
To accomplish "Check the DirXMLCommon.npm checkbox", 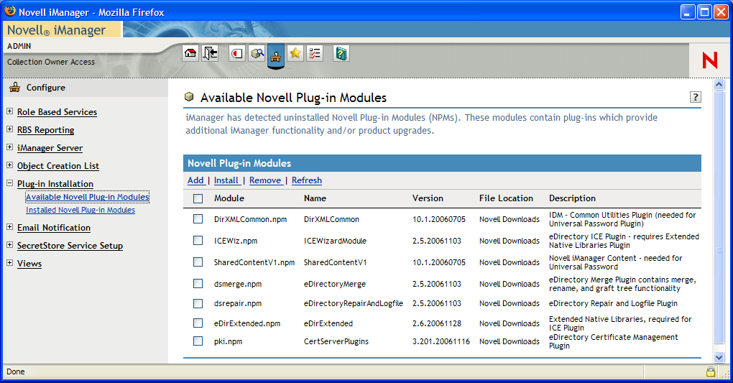I will pos(198,219).
